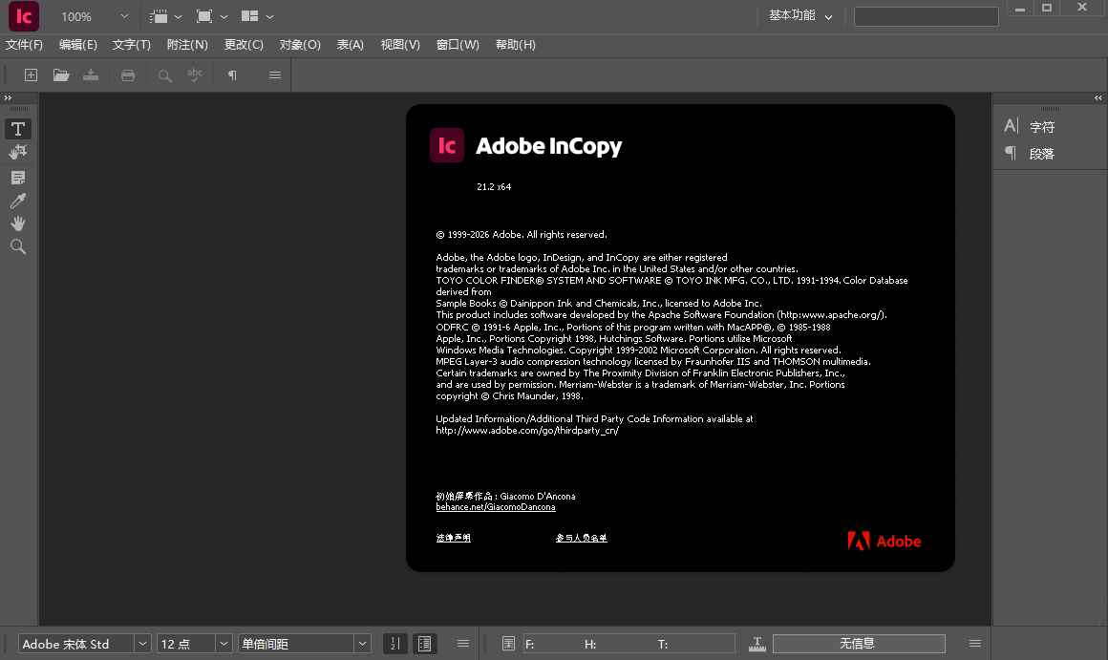Select the Zoom tool in toolbox

pyautogui.click(x=17, y=246)
